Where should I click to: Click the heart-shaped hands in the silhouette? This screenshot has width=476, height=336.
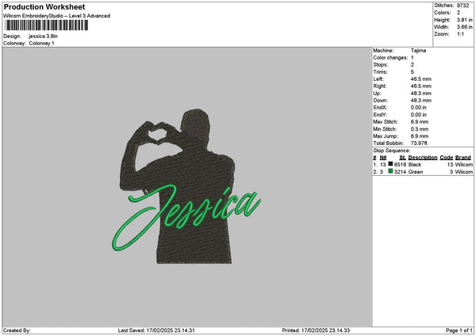coord(156,132)
